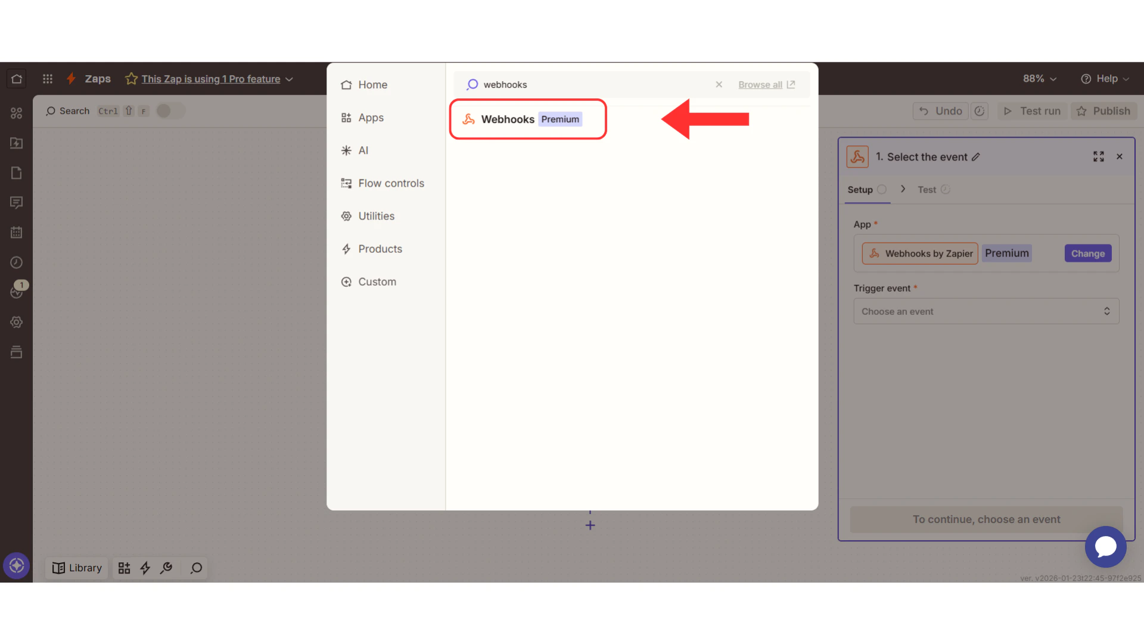Viewport: 1144px width, 644px height.
Task: Click the Publish button
Action: [1103, 111]
